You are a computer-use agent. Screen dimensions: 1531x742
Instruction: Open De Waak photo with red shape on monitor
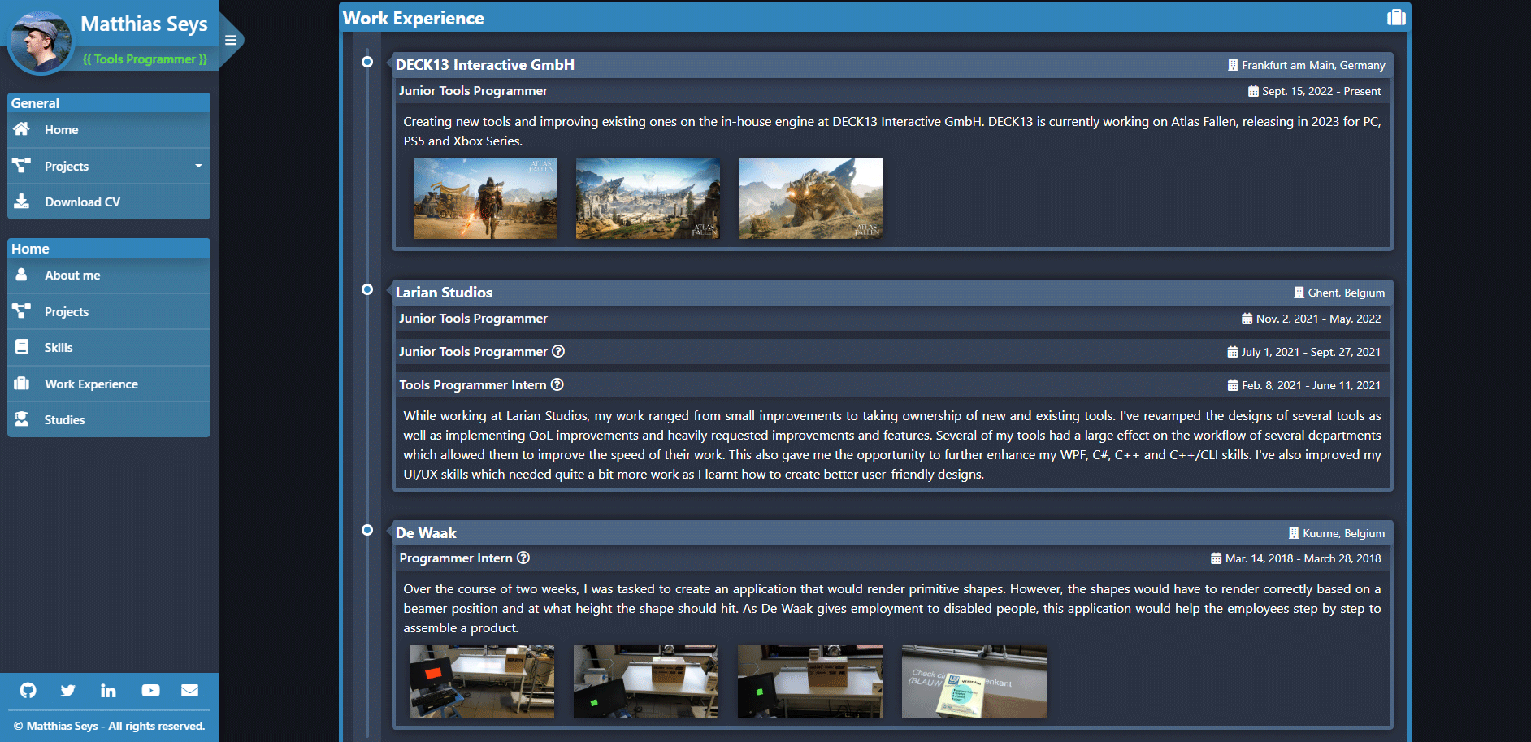coord(482,681)
